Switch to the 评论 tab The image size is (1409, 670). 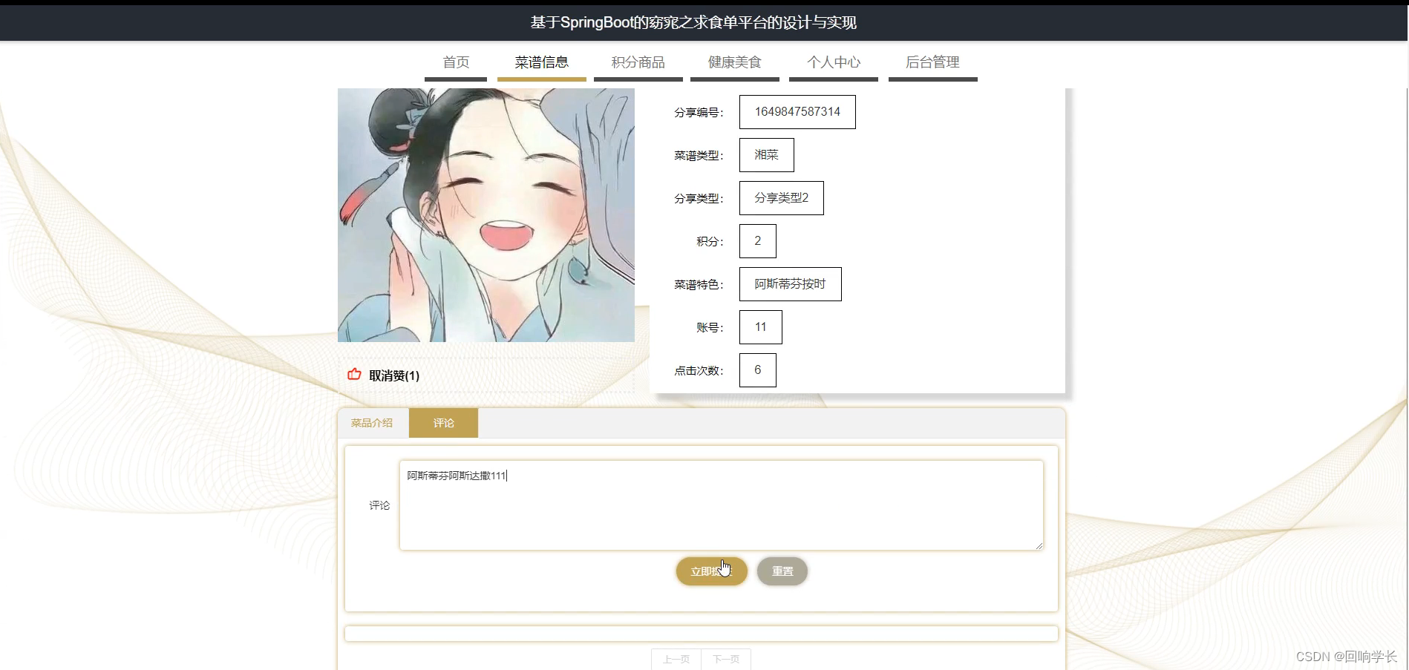pos(443,422)
